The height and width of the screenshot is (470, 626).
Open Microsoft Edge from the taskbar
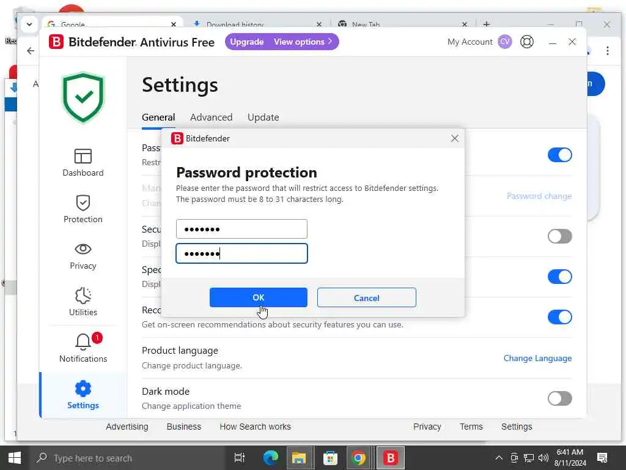271,458
